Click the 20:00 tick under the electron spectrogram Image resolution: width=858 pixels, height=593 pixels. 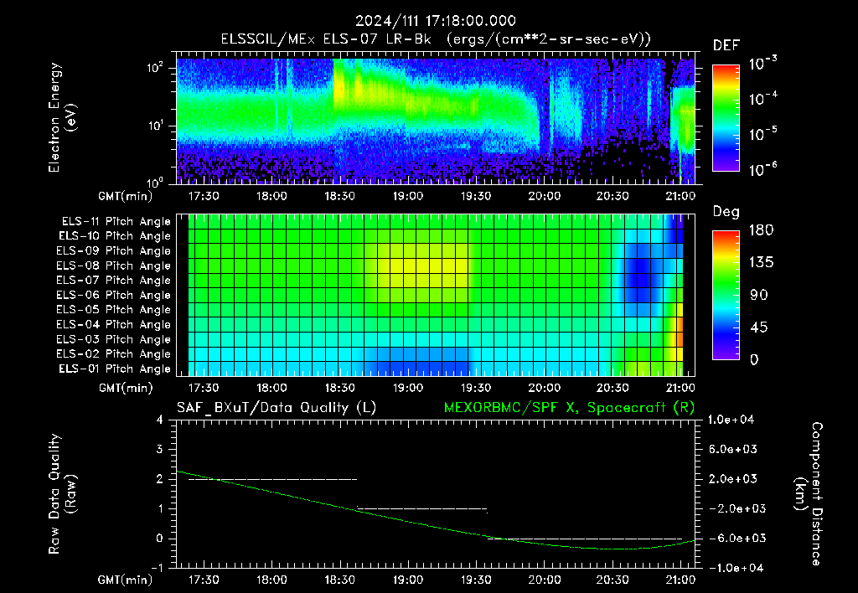tap(544, 196)
